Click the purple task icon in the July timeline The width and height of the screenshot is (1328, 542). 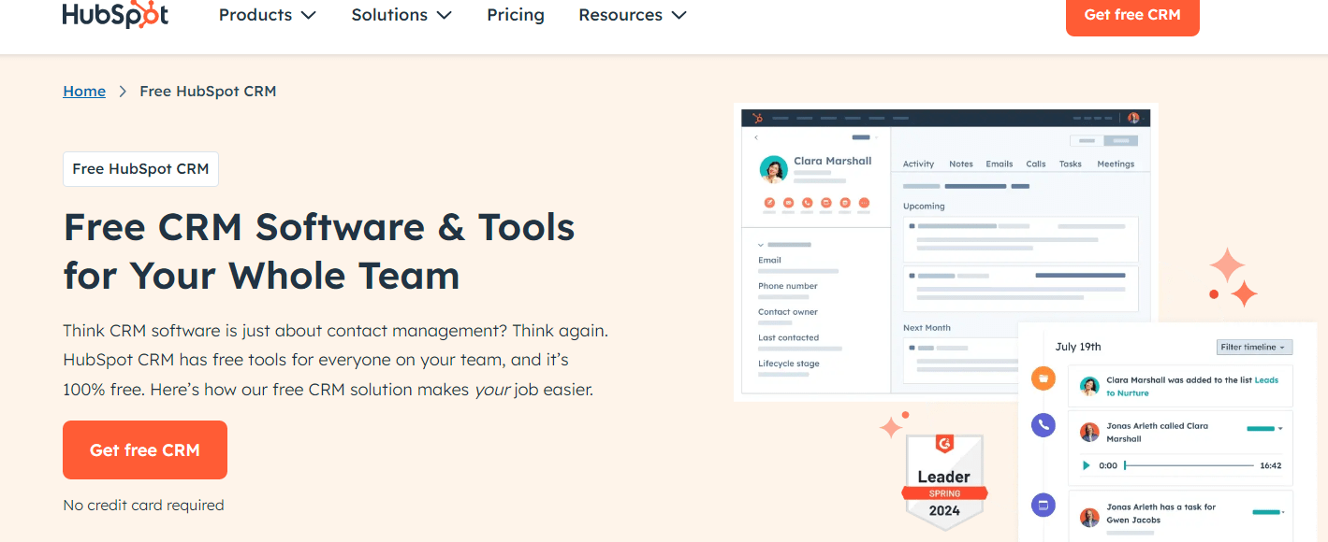[x=1043, y=505]
